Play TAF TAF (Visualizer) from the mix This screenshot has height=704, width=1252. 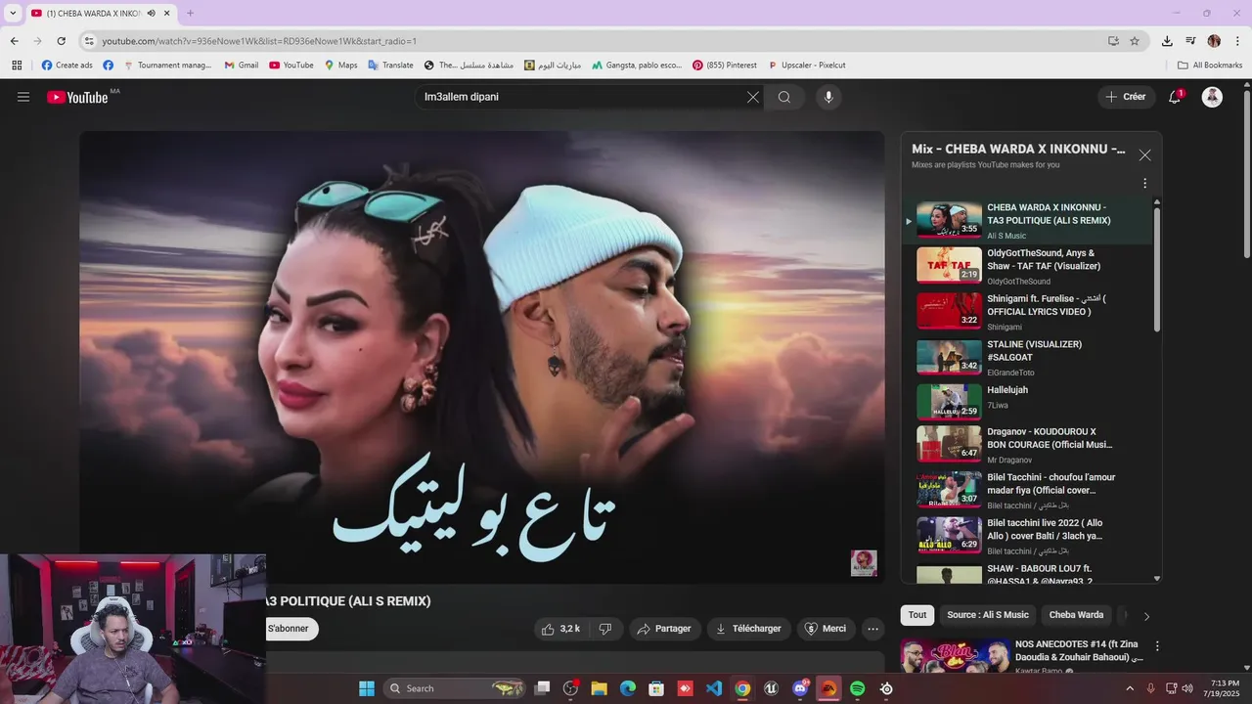1029,266
